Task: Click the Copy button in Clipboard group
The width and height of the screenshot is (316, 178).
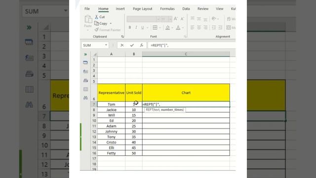Action: pos(101,23)
